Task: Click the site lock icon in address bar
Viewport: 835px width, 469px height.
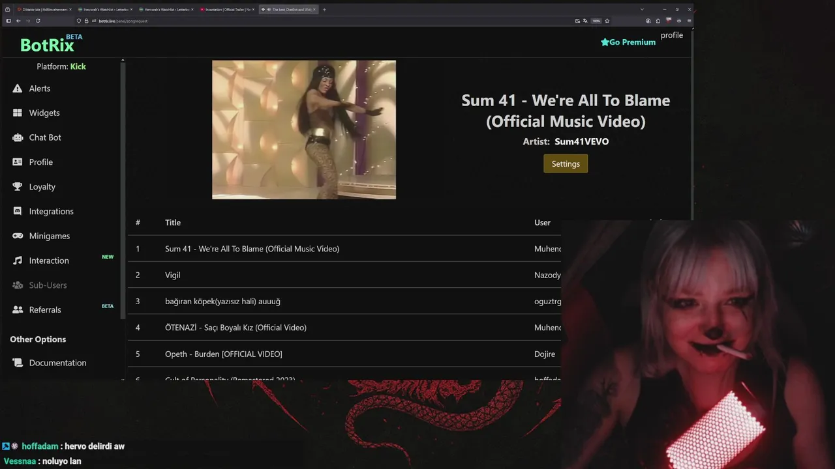Action: 86,21
